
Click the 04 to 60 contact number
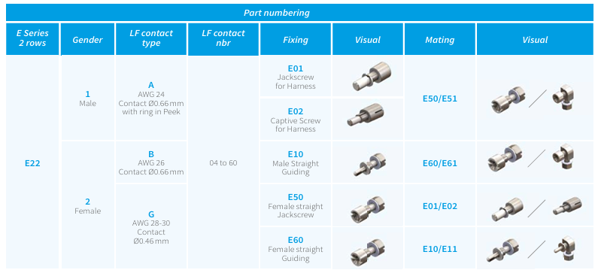(223, 162)
